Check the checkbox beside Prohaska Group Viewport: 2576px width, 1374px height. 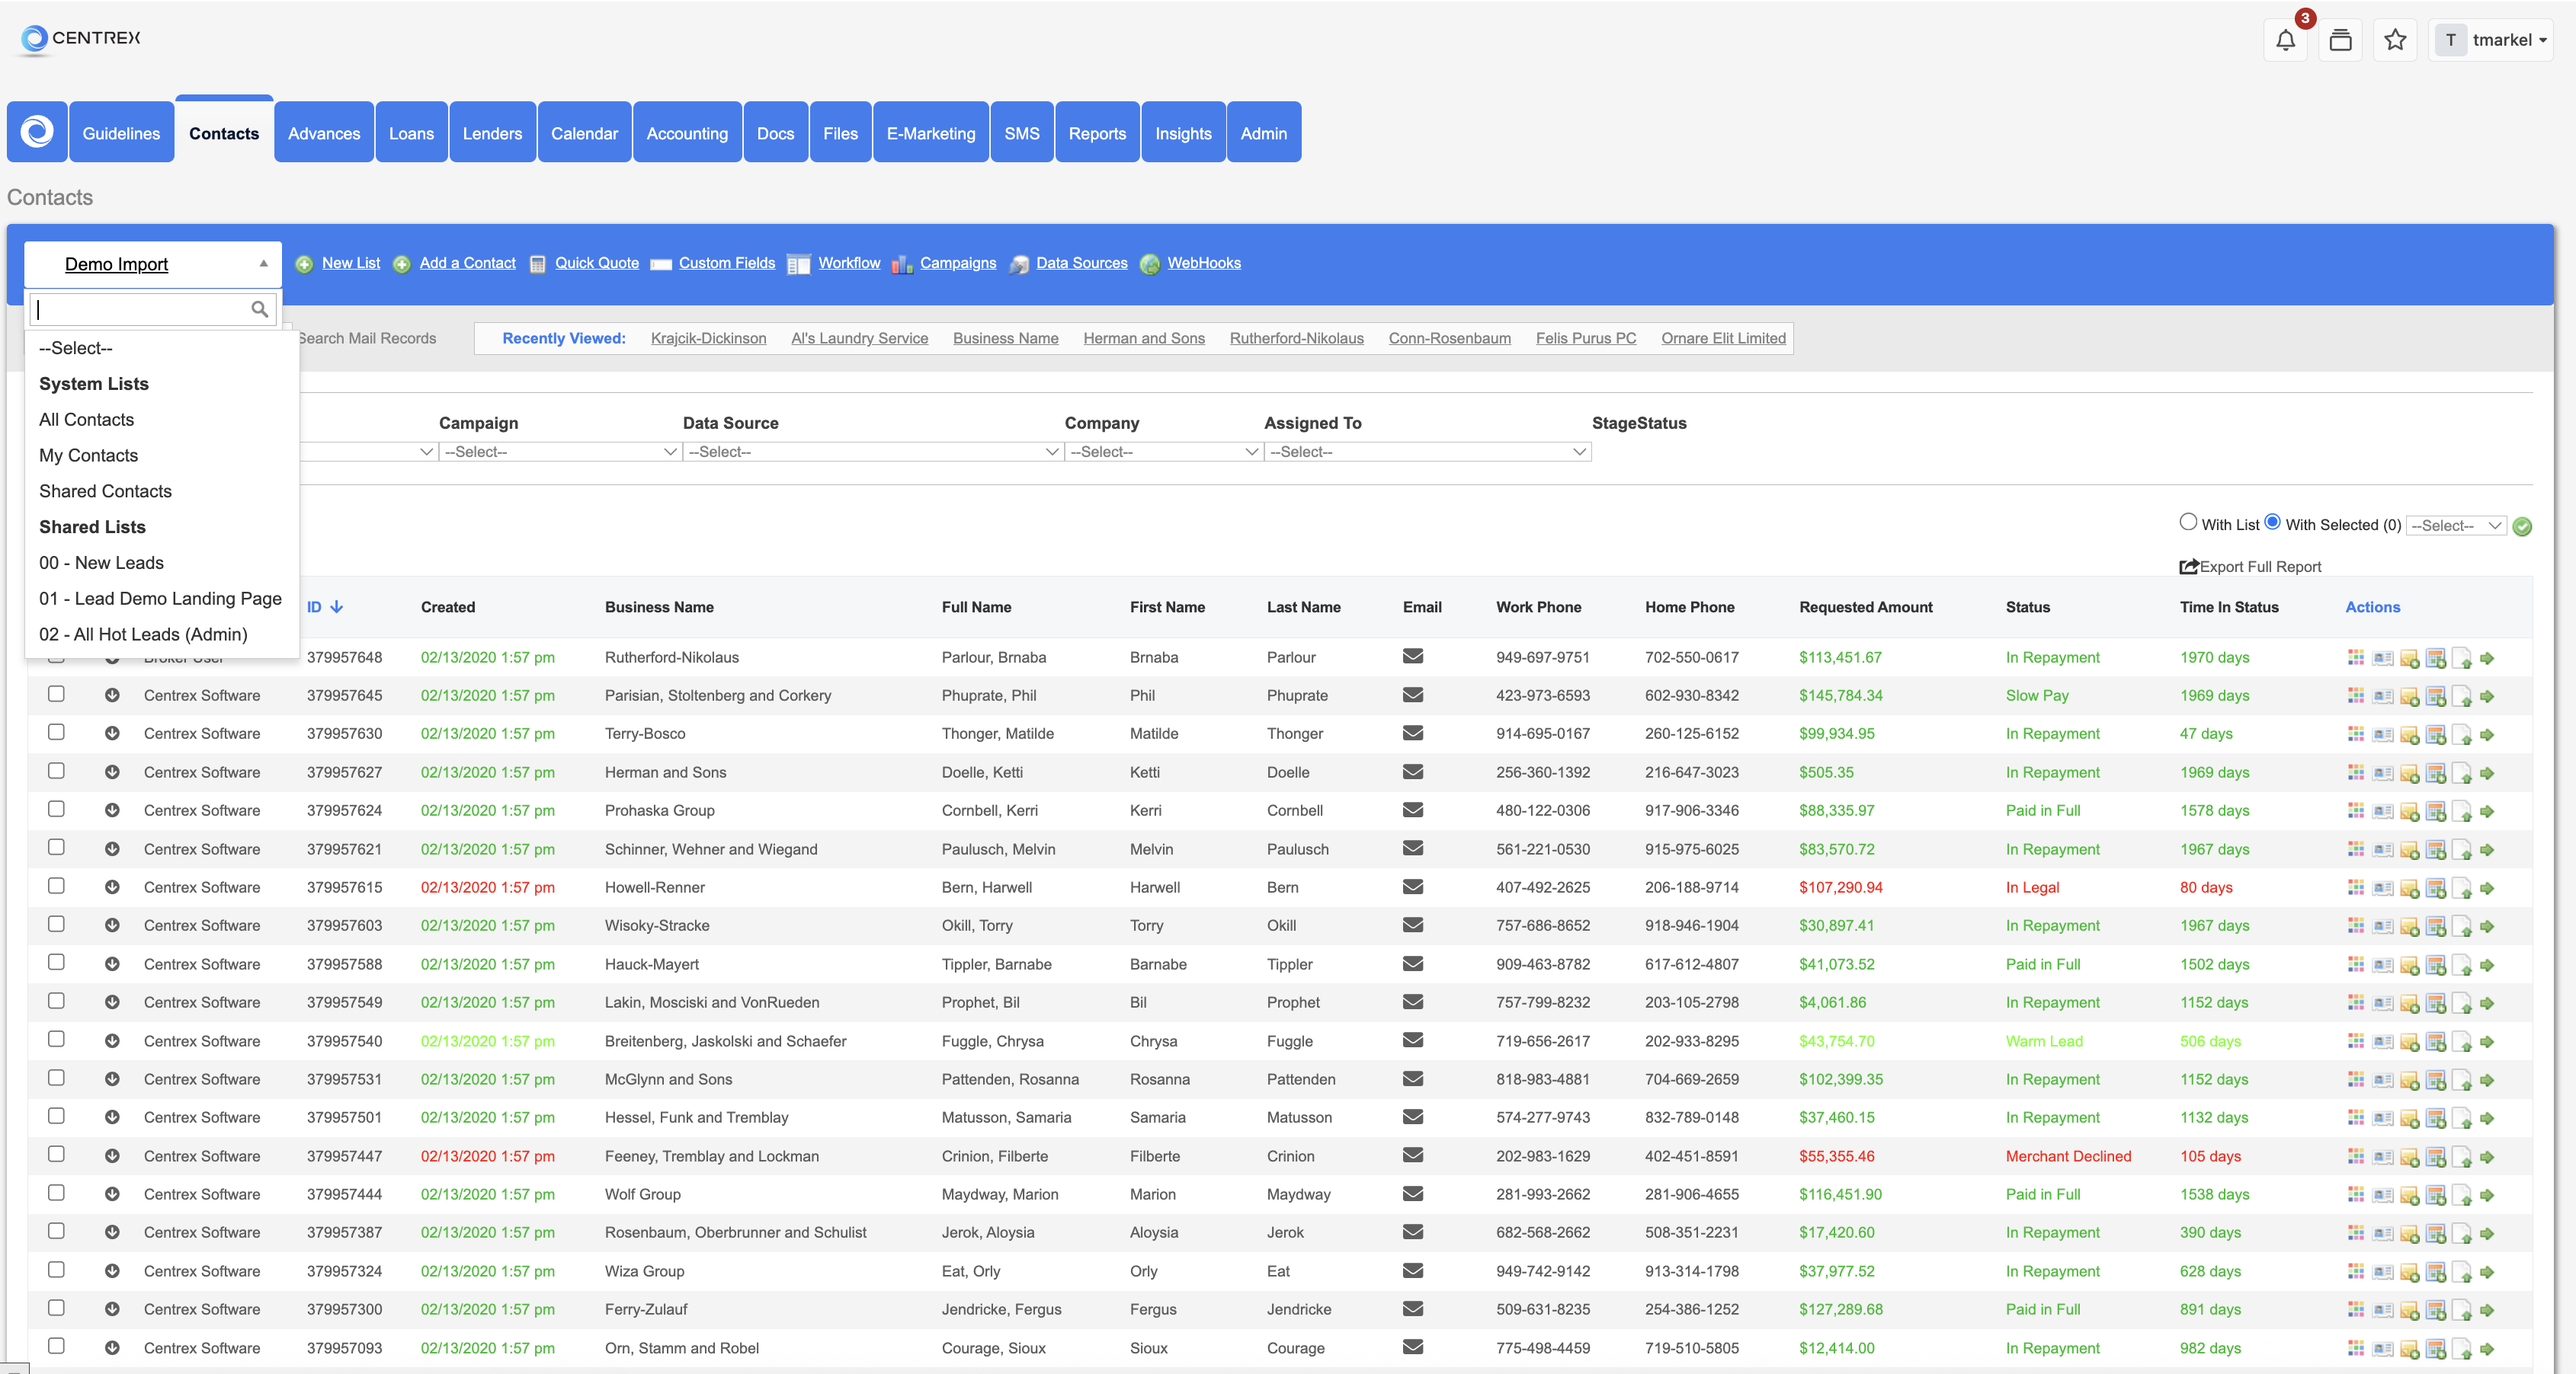tap(56, 810)
